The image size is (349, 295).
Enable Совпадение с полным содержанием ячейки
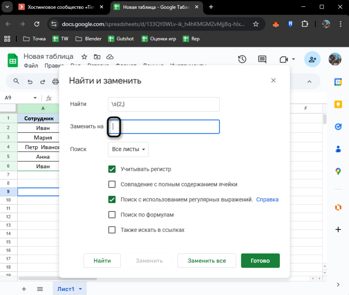click(112, 184)
